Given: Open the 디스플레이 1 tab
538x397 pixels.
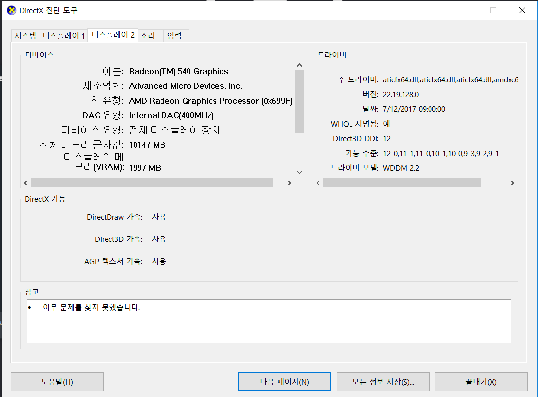Looking at the screenshot, I should tap(63, 36).
